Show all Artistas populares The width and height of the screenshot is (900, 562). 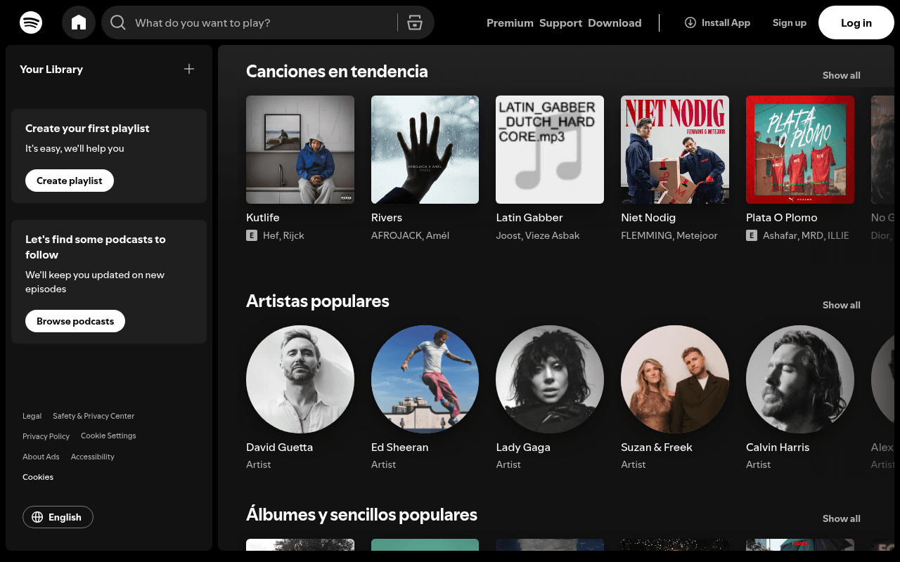click(x=841, y=305)
